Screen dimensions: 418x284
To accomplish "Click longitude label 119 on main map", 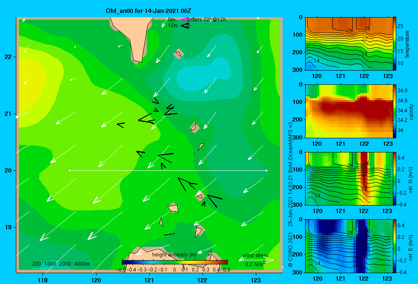I will point(43,280).
